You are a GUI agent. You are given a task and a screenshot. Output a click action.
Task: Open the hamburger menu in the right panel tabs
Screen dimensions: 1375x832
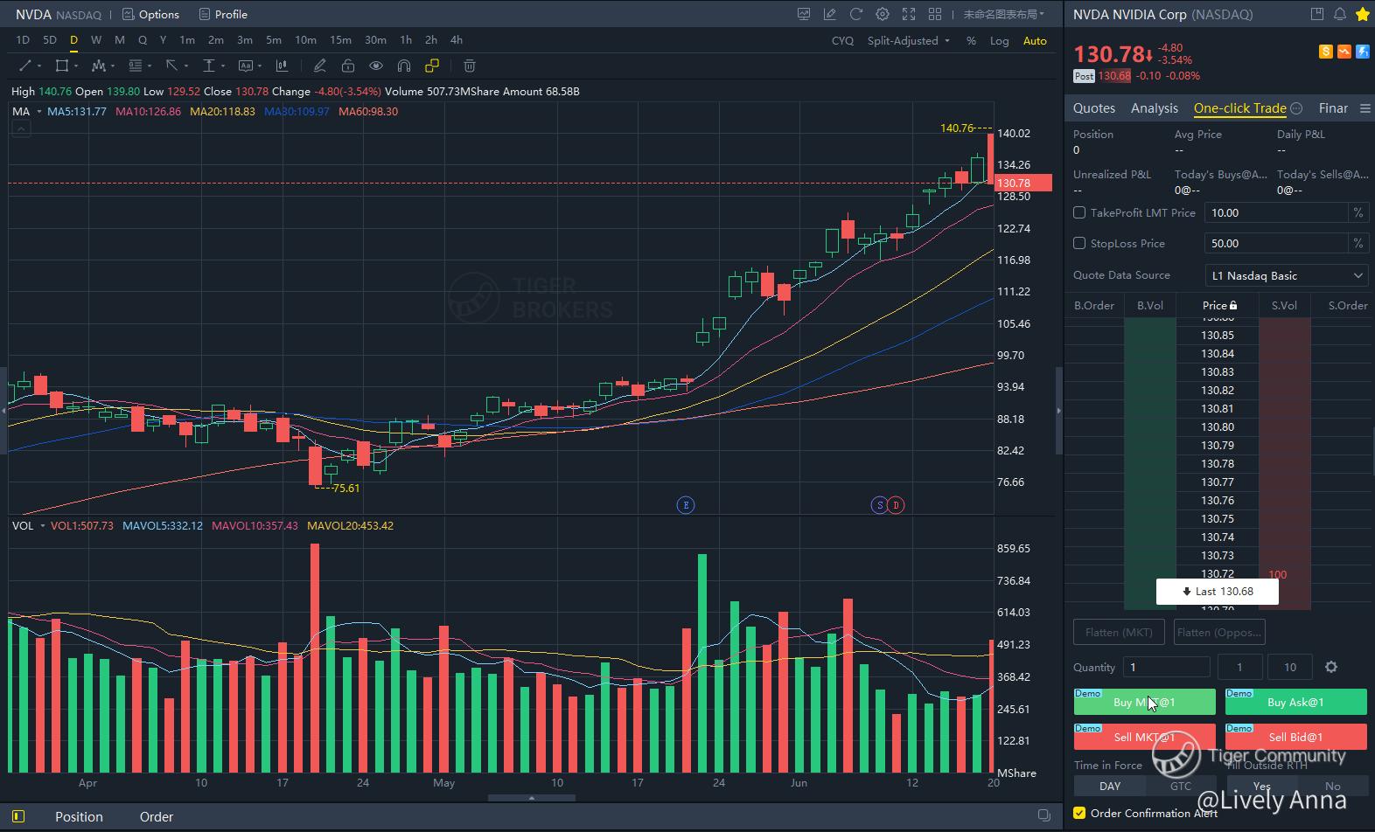point(1365,108)
